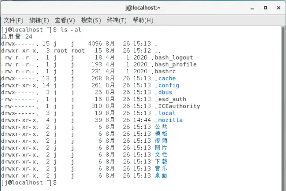286x191 pixels.
Task: Minimize the terminal window
Action: (252, 8)
